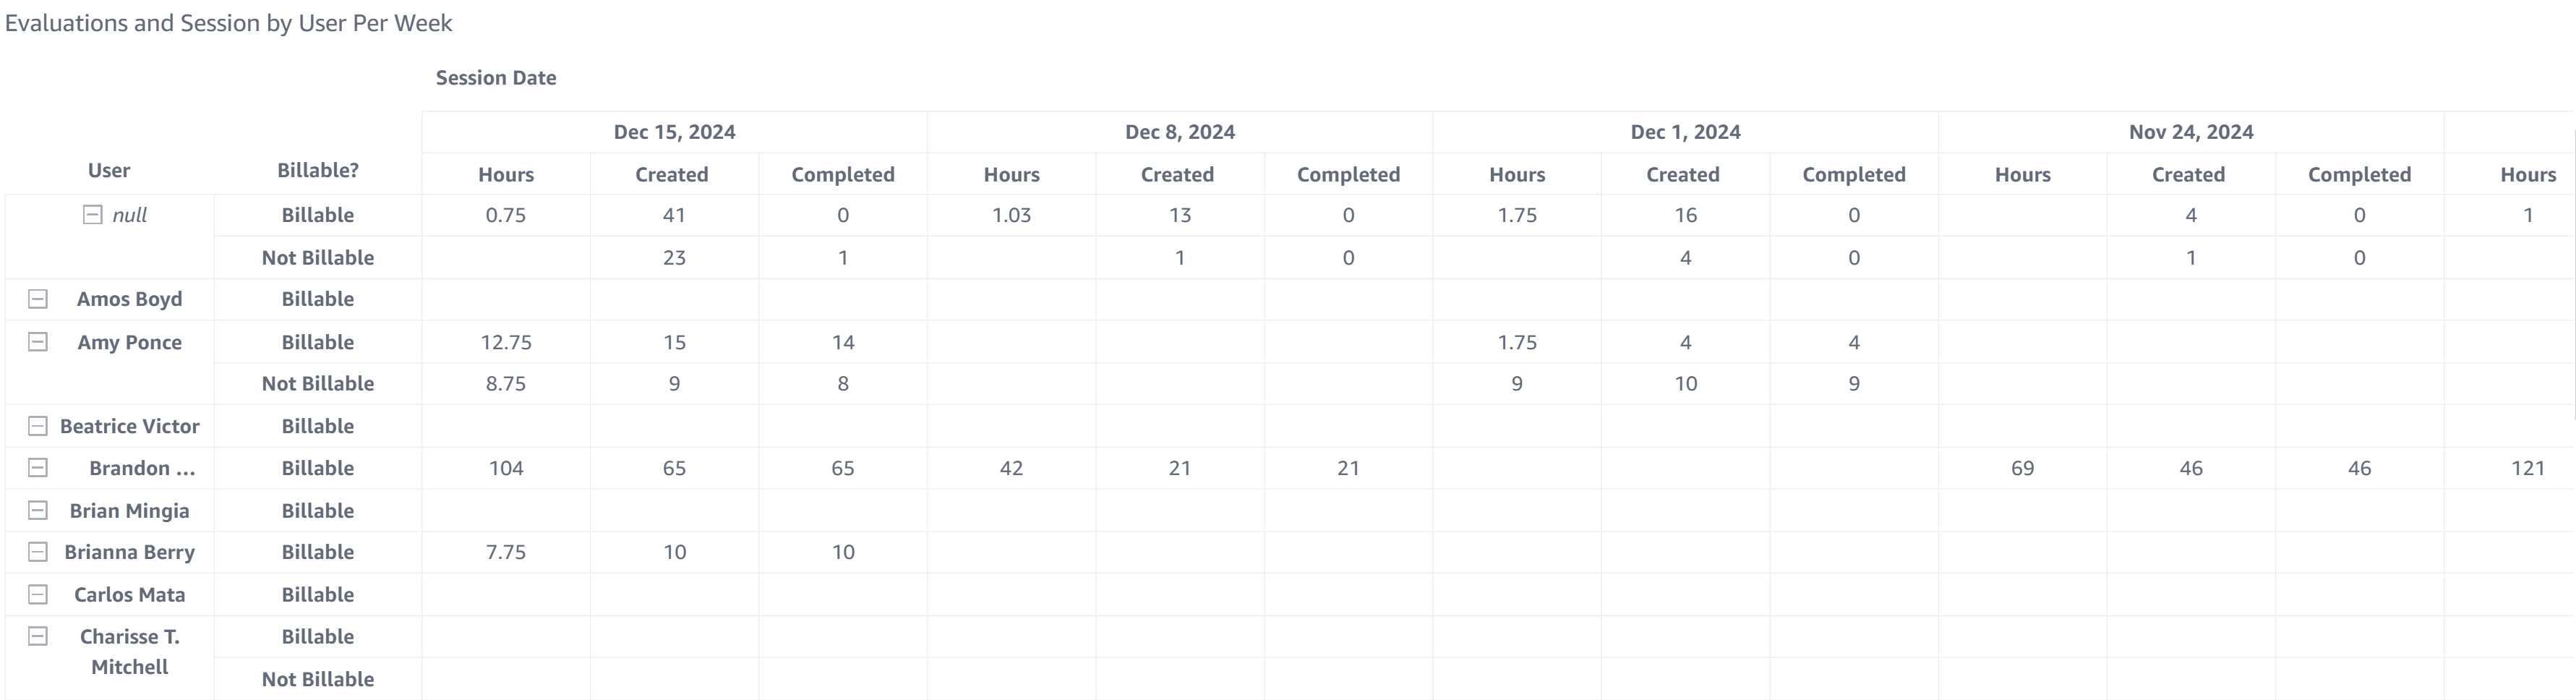The height and width of the screenshot is (700, 2576).
Task: Click Completed header under Dec 1, 2024
Action: [1854, 175]
